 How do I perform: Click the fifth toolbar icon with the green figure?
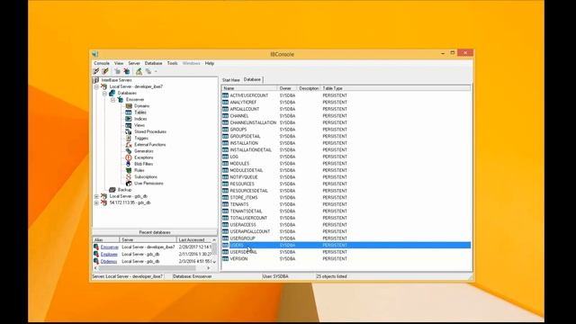coord(139,71)
